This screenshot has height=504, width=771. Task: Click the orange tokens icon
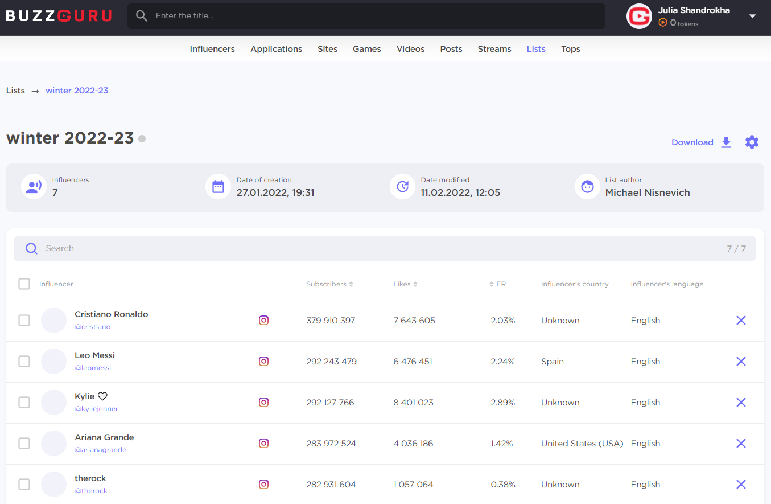coord(662,23)
